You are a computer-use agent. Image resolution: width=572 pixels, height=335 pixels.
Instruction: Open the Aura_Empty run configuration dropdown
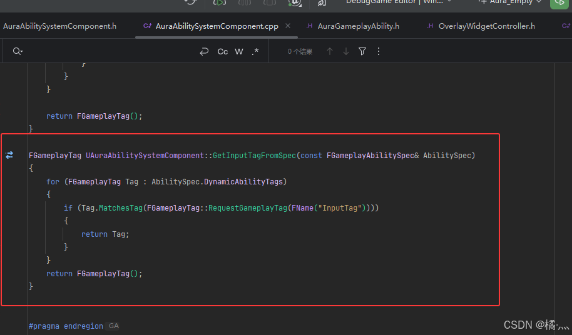[x=511, y=2]
